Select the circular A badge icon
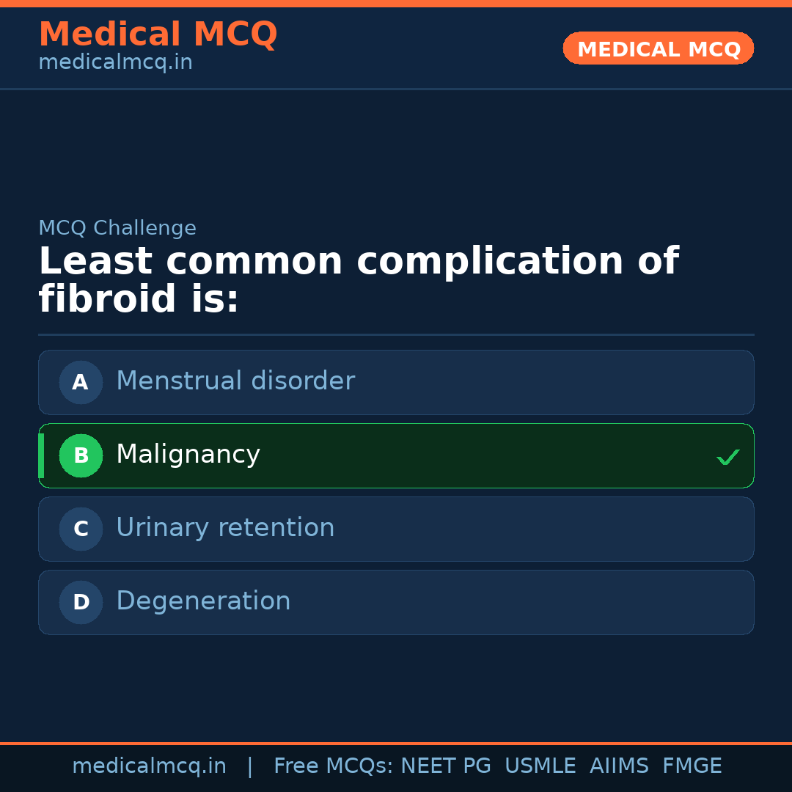Viewport: 792px width, 792px height. 81,382
